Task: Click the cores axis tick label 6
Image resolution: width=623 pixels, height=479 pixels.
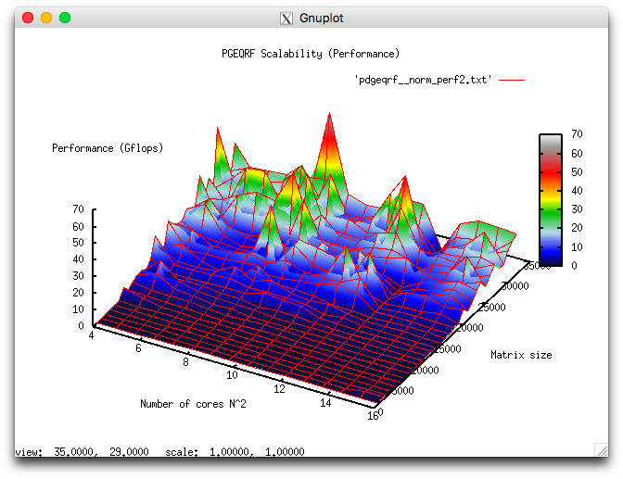Action: (138, 348)
